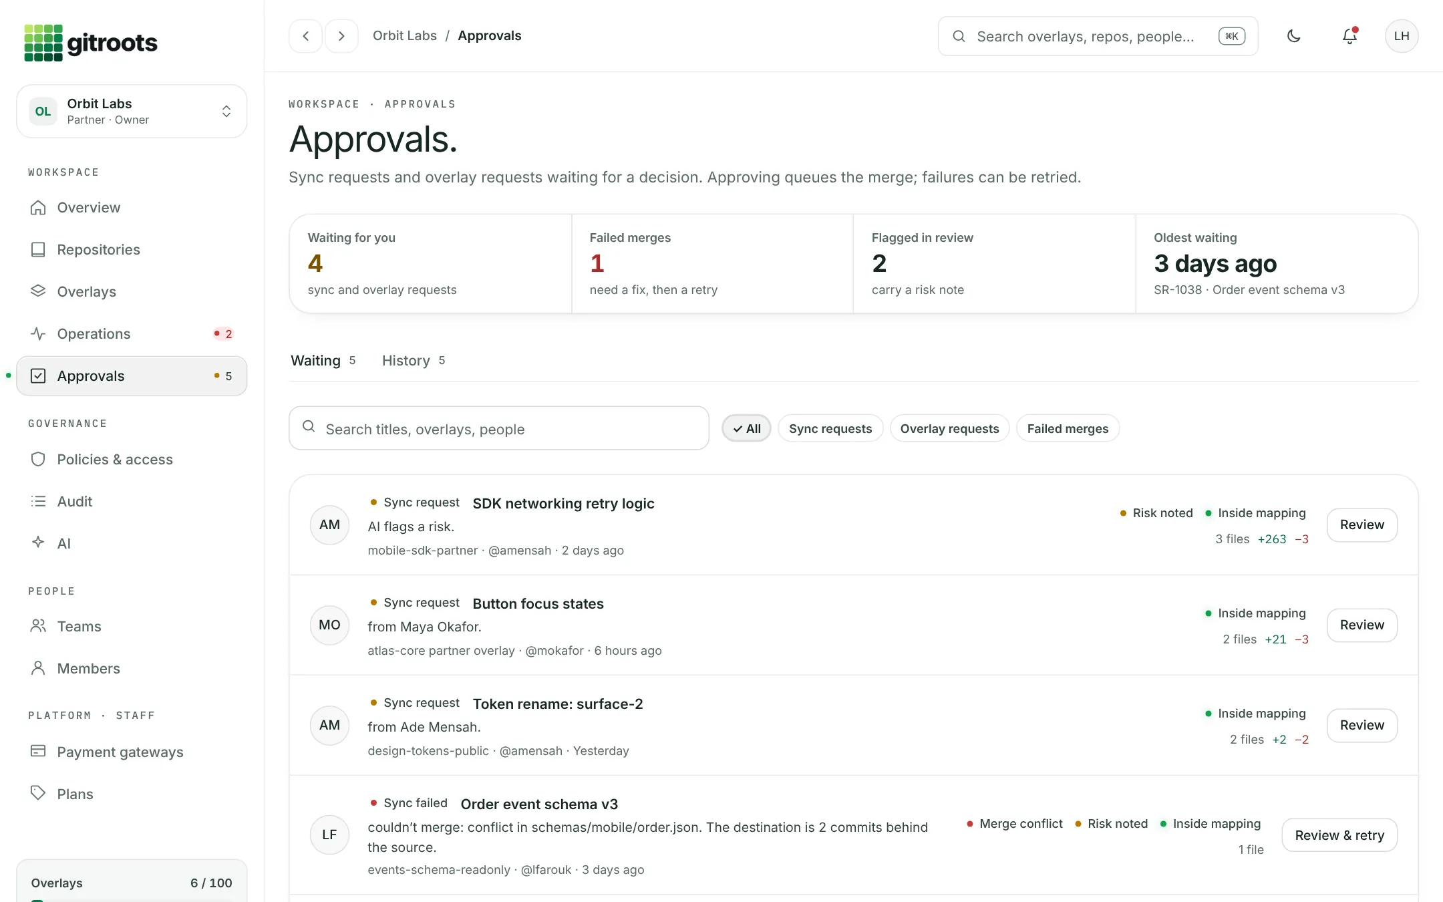
Task: Click the gitroots logo
Action: click(x=90, y=43)
